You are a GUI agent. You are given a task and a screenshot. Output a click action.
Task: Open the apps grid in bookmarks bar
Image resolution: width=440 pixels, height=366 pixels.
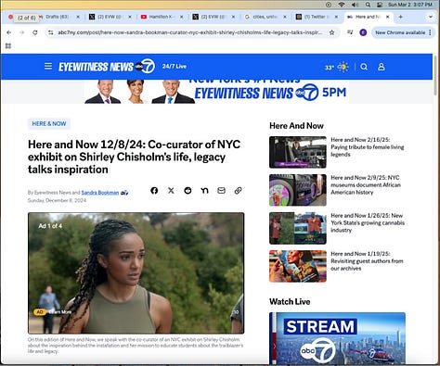[8, 46]
